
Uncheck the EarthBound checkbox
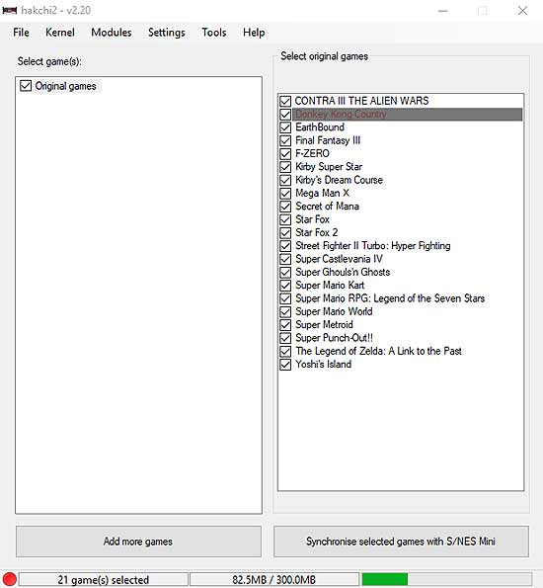285,127
